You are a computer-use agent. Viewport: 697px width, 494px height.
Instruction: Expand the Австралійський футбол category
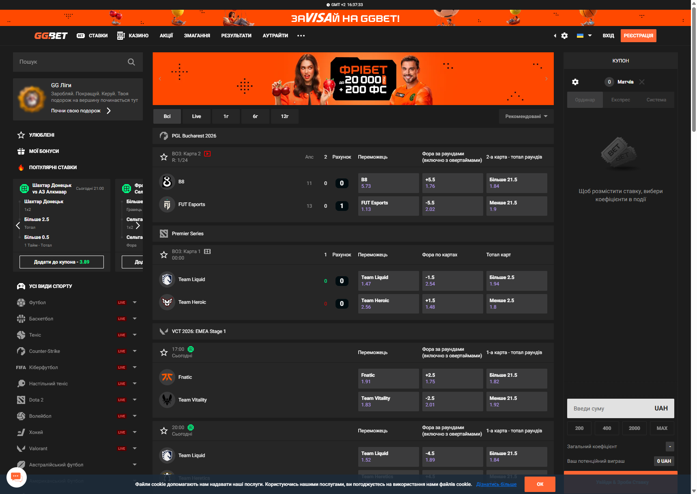point(135,465)
